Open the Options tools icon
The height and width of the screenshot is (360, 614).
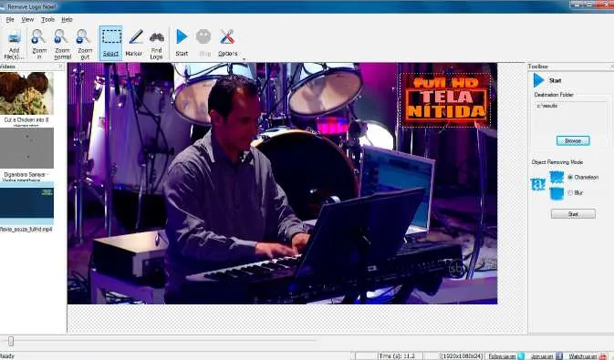pyautogui.click(x=227, y=43)
